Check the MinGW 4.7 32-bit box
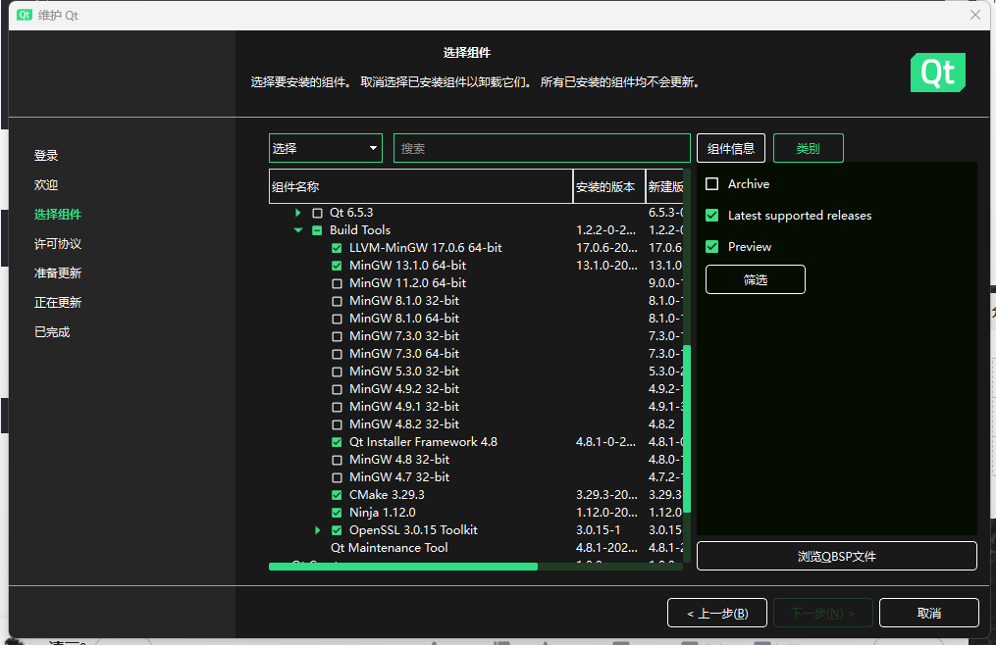 coord(337,477)
